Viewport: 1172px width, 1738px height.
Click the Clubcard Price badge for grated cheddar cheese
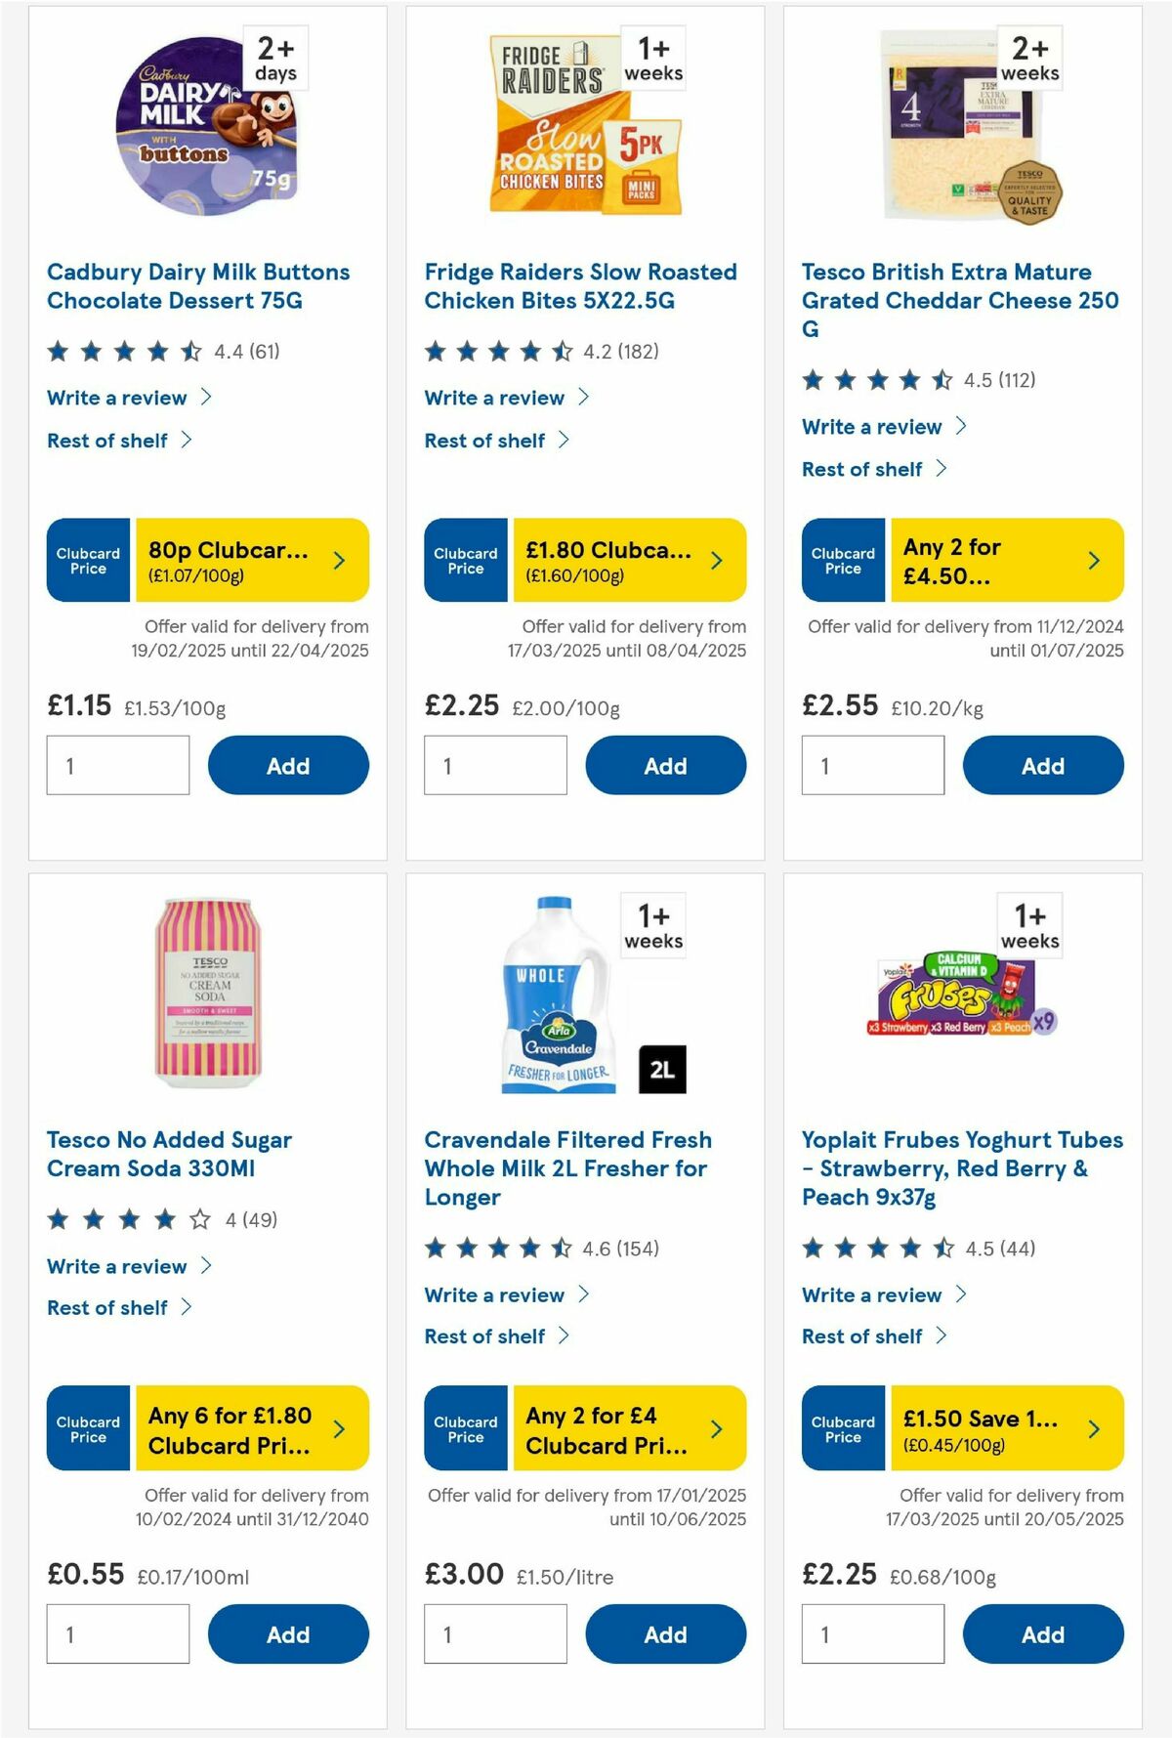(x=841, y=559)
